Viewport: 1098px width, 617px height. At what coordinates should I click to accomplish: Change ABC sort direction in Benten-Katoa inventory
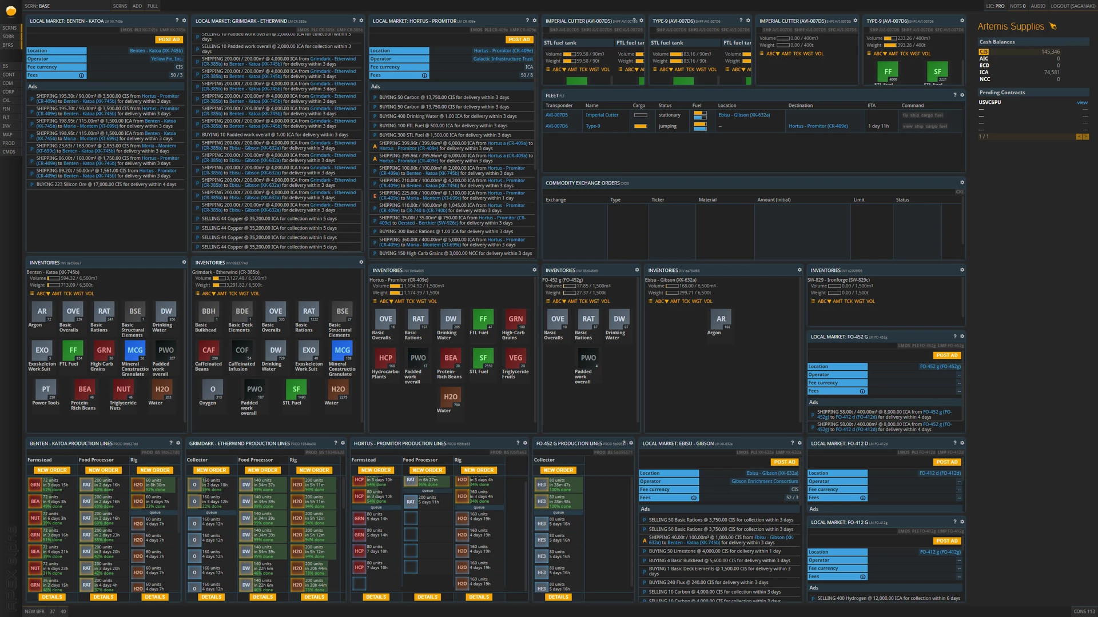pos(43,294)
